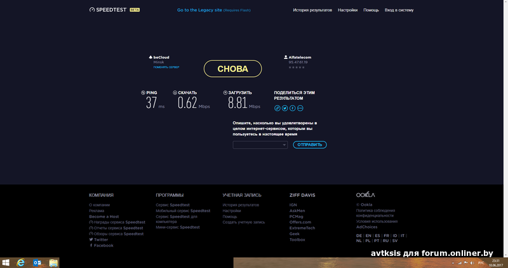Click the volume icon in system tray
The width and height of the screenshot is (508, 268).
point(472,263)
